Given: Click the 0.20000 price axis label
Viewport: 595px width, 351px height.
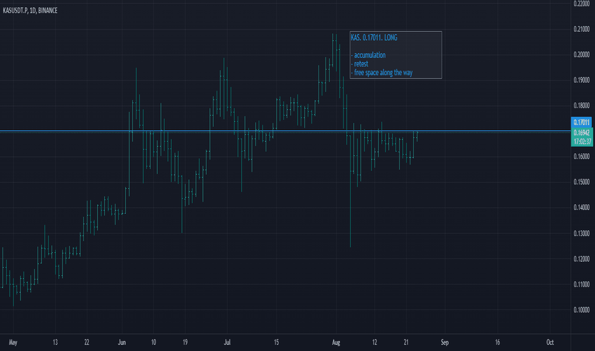Looking at the screenshot, I should point(582,55).
